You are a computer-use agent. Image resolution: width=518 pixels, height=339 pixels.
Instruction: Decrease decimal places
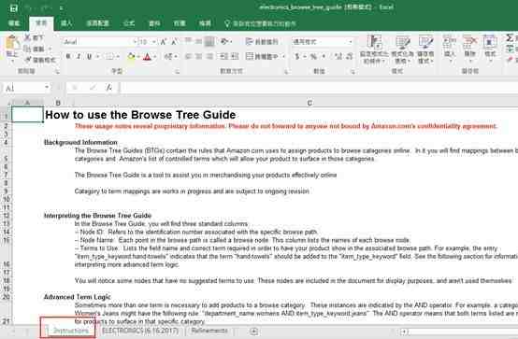click(x=350, y=56)
